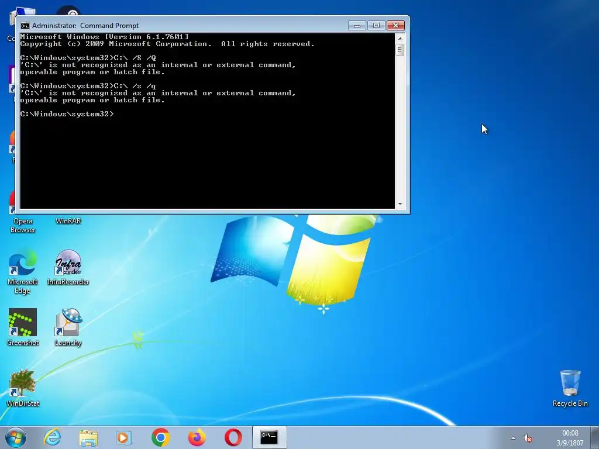599x449 pixels.
Task: Click the 'C:\ /S /Q' command line
Action: click(x=88, y=58)
